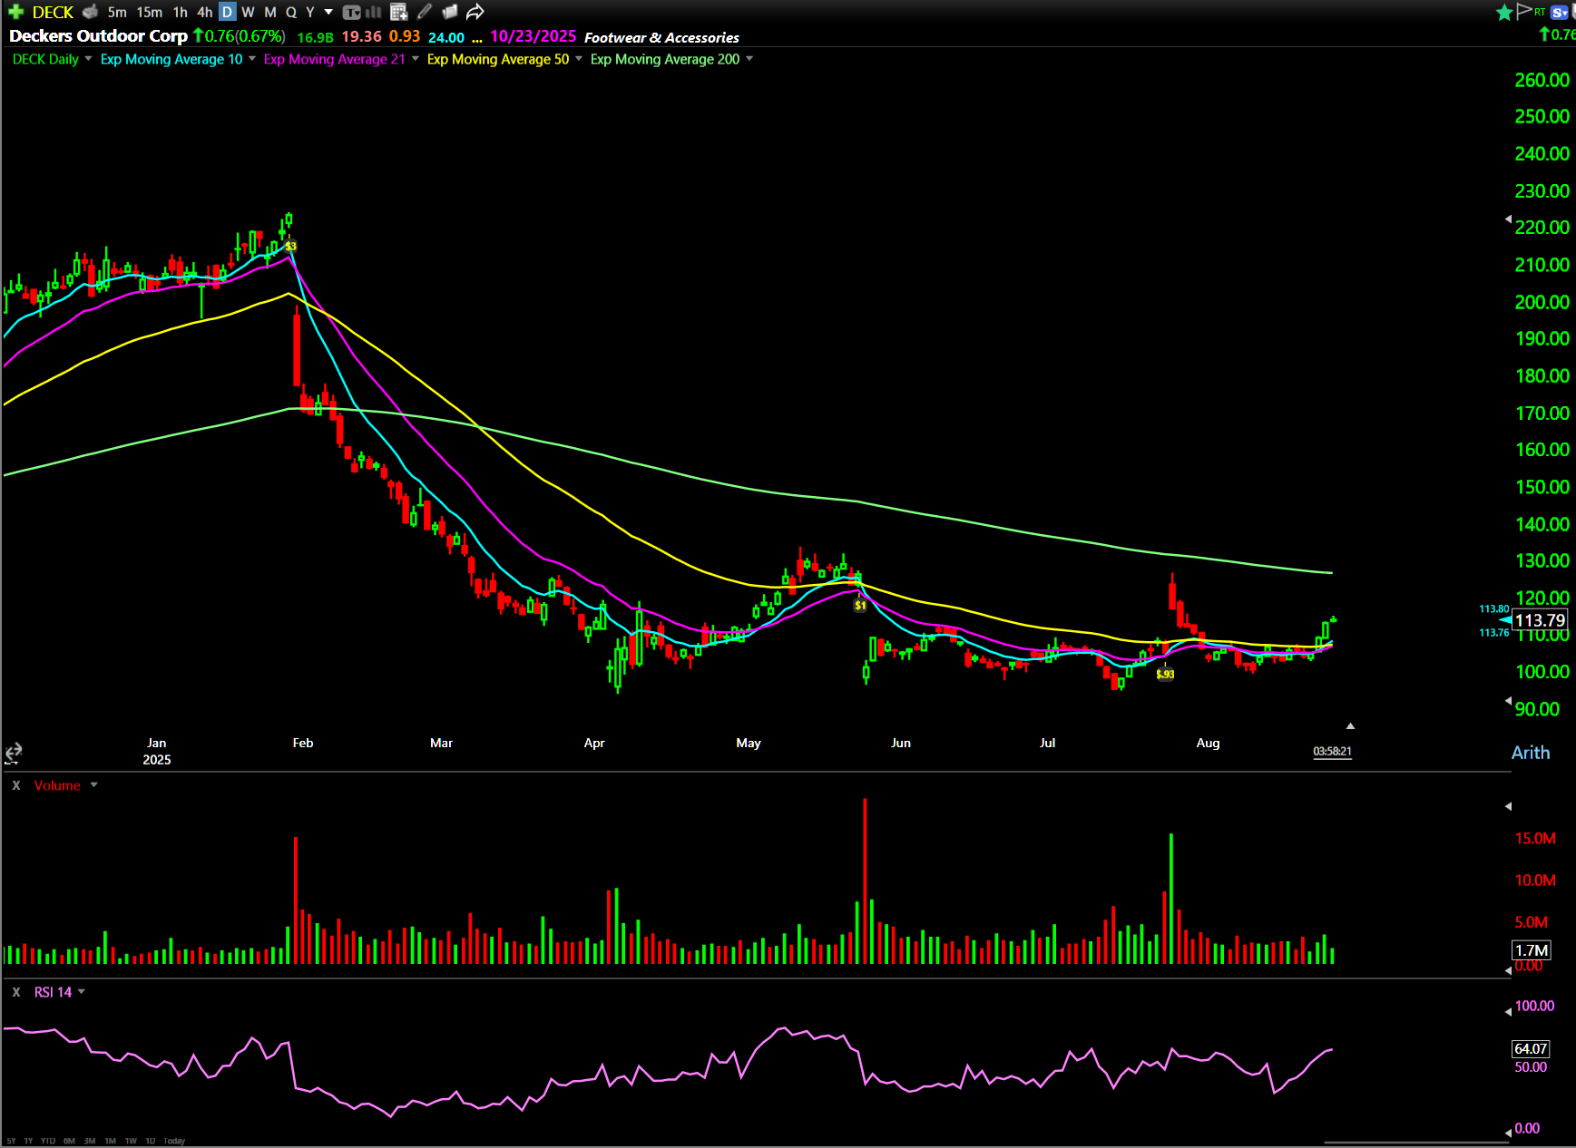Select the Monthly (M) time frame
Viewport: 1576px width, 1148px height.
269,12
